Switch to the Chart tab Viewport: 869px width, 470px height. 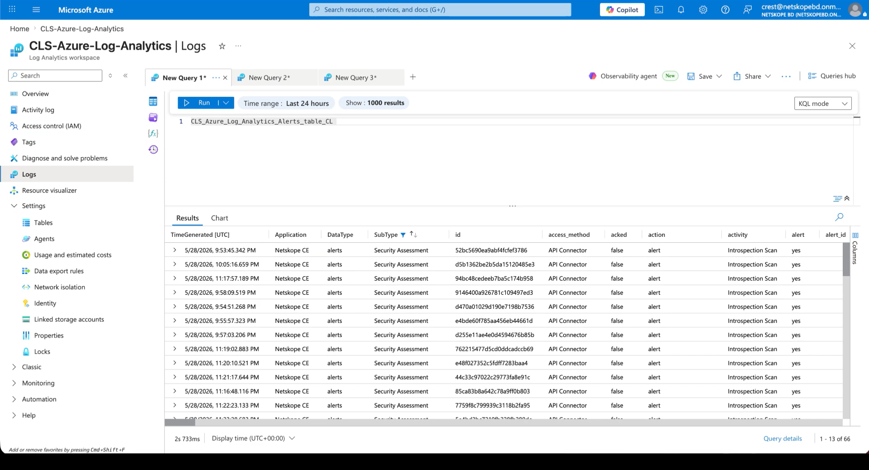pyautogui.click(x=220, y=218)
